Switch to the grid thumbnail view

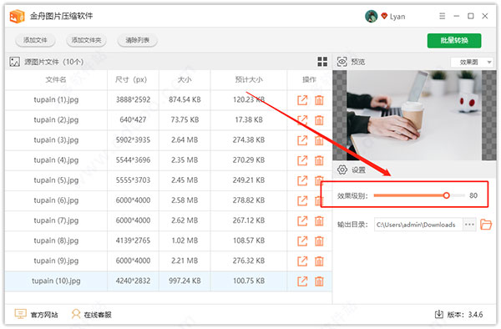pos(322,62)
